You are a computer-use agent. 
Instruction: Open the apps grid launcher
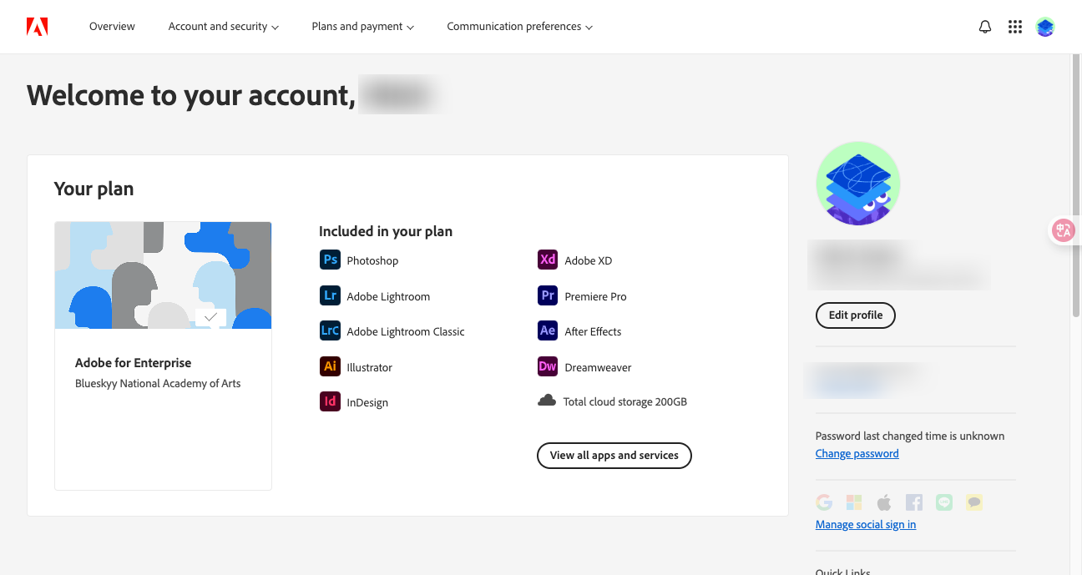tap(1015, 27)
